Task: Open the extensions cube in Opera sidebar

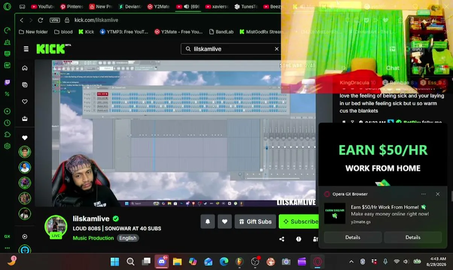Action: click(7, 134)
